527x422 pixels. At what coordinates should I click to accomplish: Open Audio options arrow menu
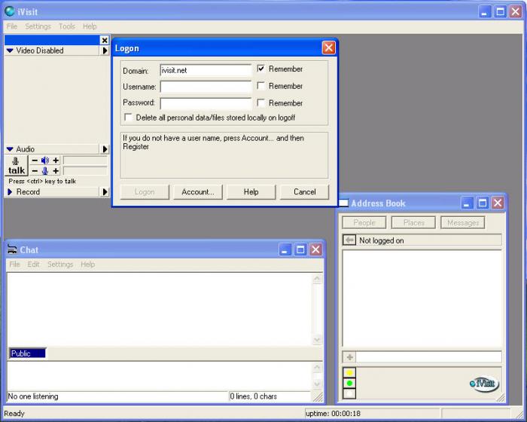coord(105,149)
